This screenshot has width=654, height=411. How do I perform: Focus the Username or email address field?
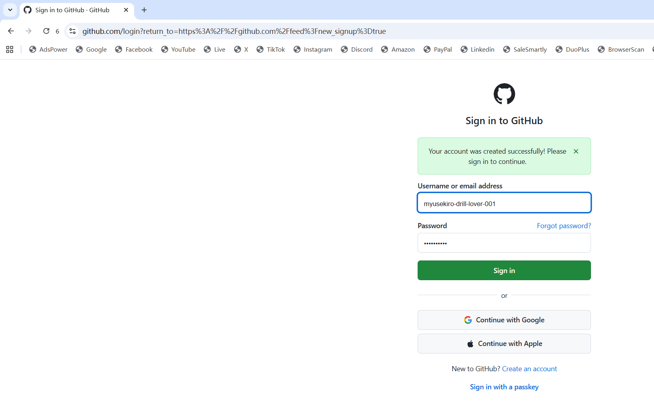click(504, 203)
